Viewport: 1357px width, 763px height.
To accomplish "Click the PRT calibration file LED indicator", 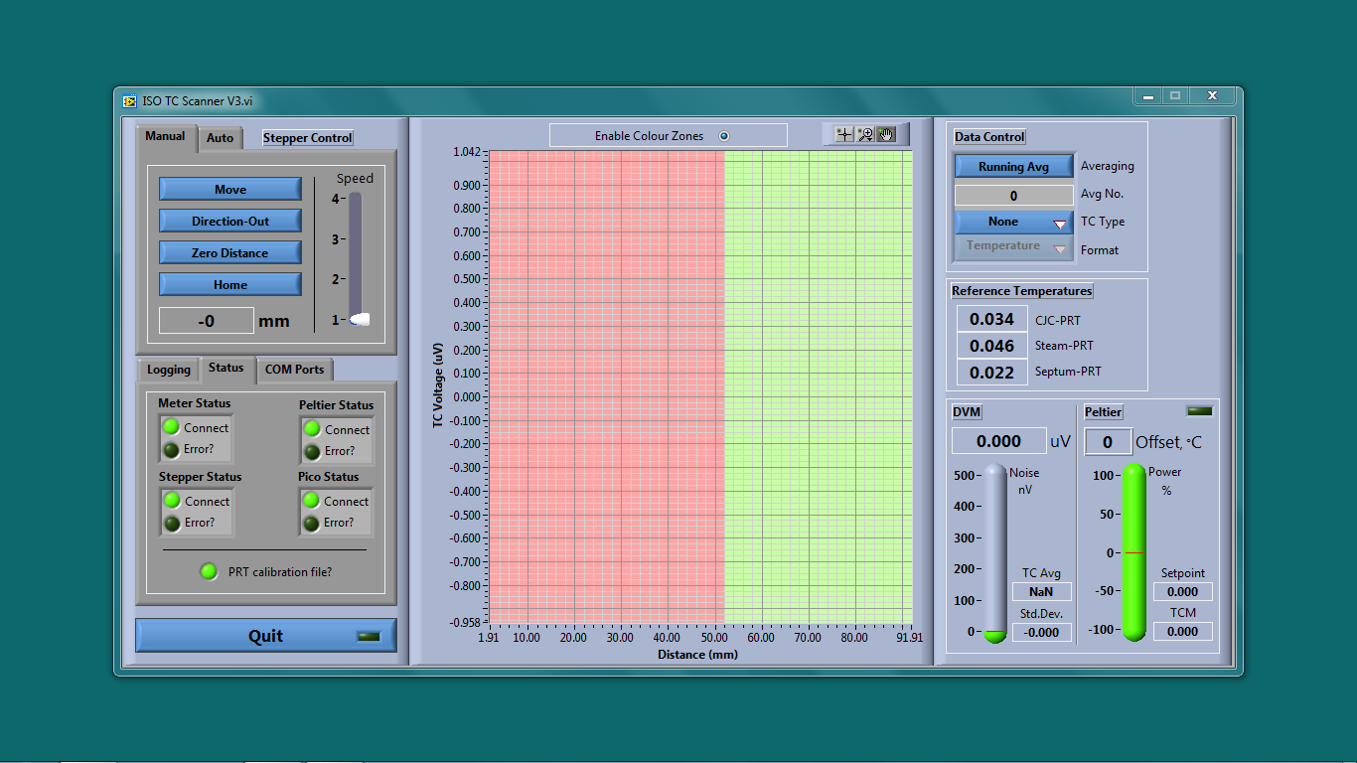I will [209, 571].
